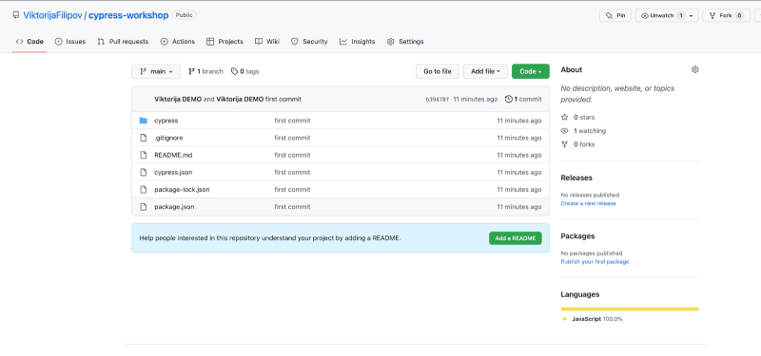This screenshot has width=761, height=356.
Task: Click the star icon beside 0 stars
Action: 564,117
